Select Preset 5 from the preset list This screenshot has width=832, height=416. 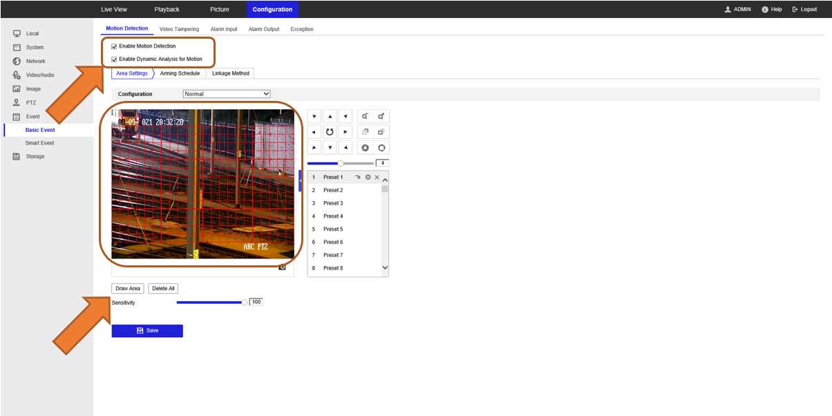pos(332,229)
